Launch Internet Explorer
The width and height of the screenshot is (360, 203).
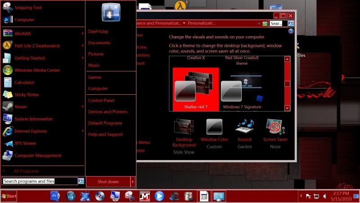click(31, 131)
